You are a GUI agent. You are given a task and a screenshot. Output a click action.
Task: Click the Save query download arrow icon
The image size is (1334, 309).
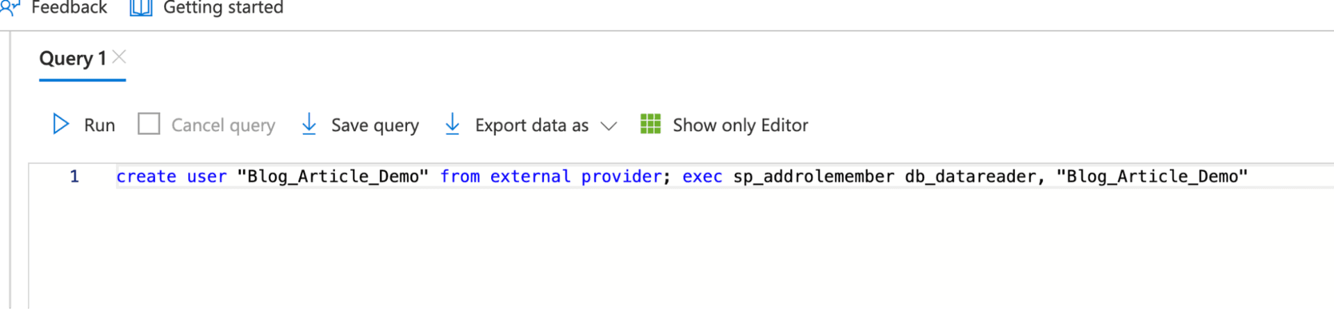point(309,124)
